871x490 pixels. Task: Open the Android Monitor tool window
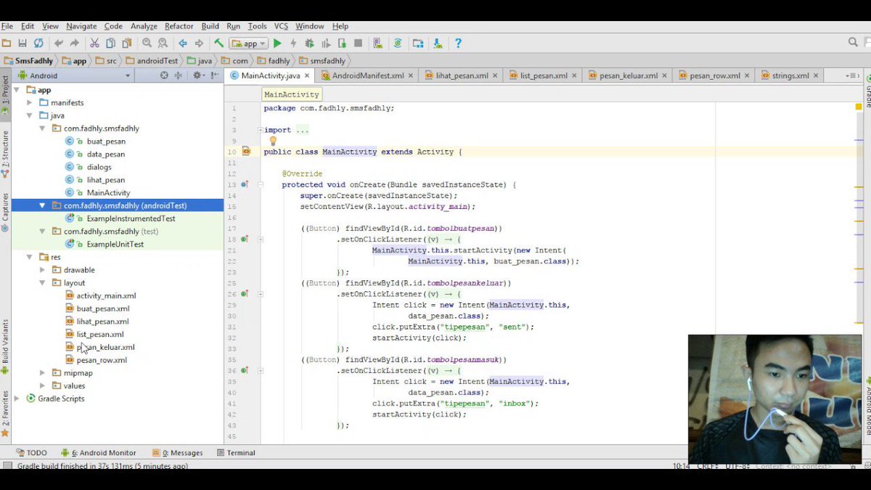click(x=98, y=452)
